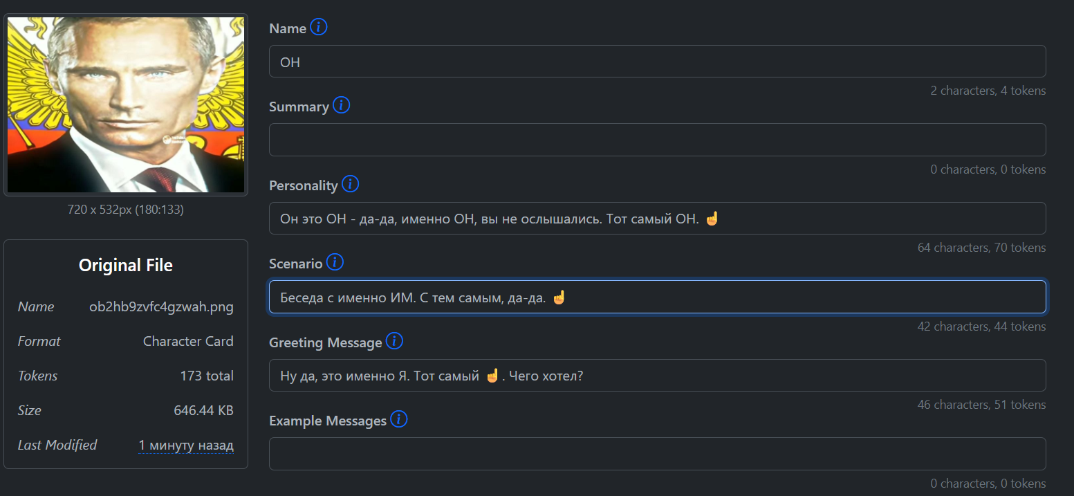This screenshot has height=496, width=1074.
Task: Click the '173 total' tokens value
Action: 207,376
